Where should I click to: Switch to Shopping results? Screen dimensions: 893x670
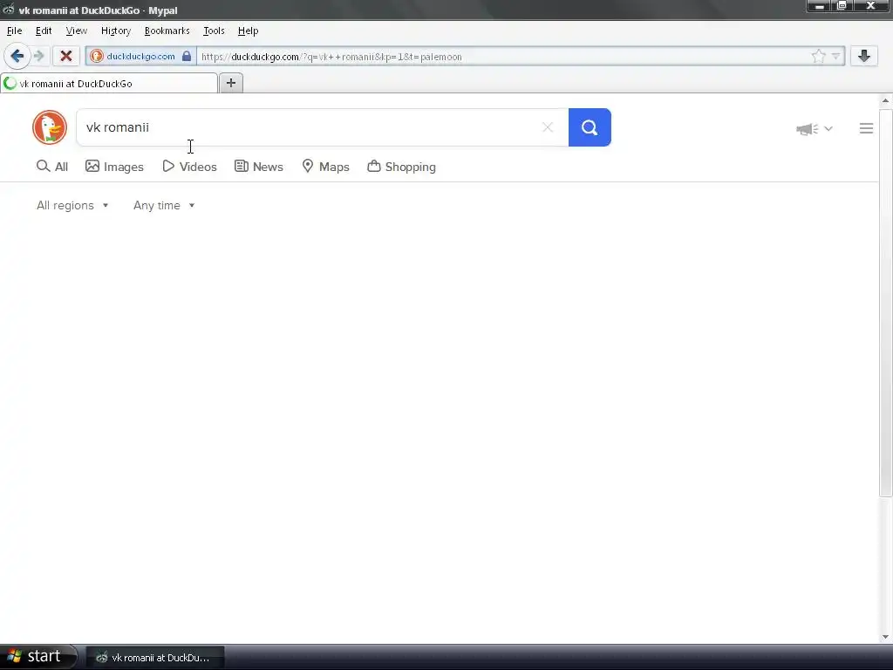pos(401,167)
